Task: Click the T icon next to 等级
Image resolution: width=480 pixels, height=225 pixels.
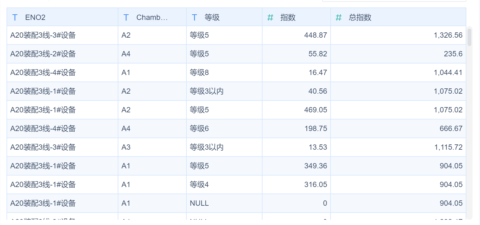Action: click(194, 17)
